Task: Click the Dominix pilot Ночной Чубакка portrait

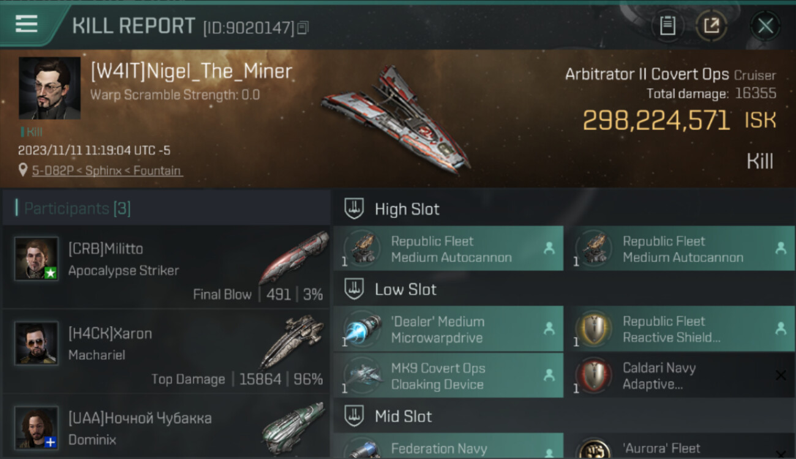Action: click(37, 428)
